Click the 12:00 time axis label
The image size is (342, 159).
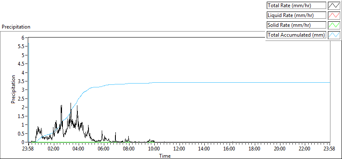coord(180,149)
